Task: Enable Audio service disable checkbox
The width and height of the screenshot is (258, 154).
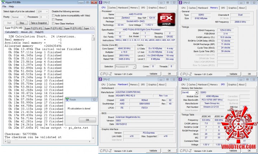Action: [x=53, y=15]
